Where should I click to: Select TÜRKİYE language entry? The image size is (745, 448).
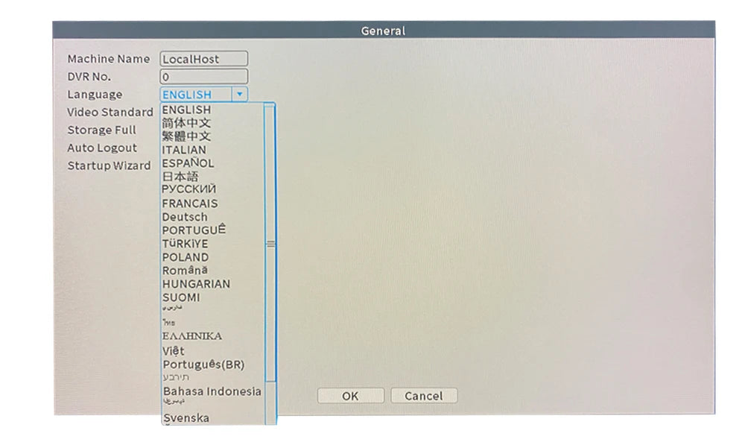click(x=185, y=244)
